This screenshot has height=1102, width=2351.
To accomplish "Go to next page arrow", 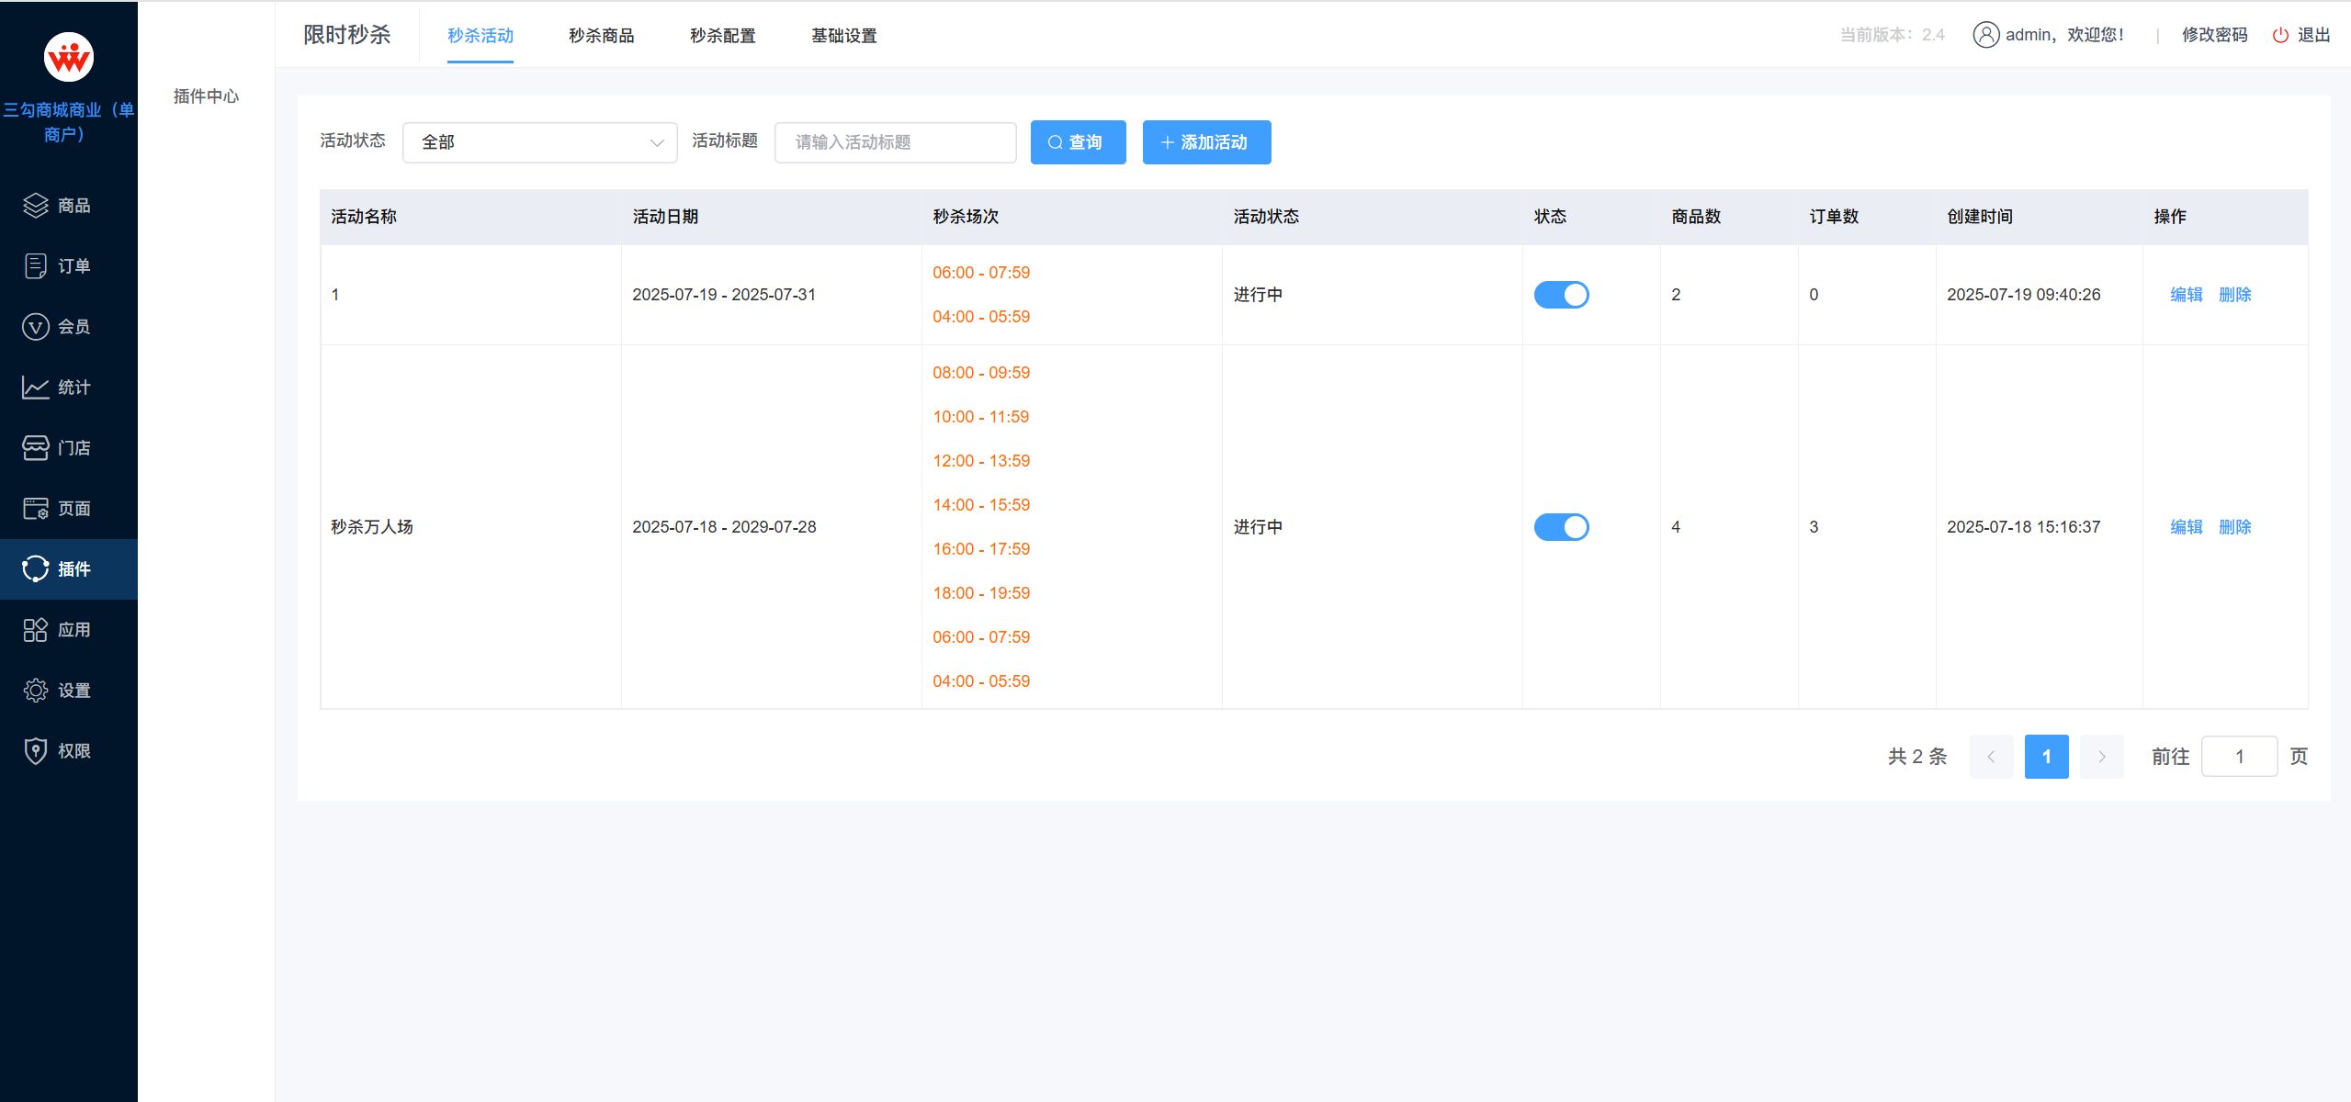I will [2101, 757].
